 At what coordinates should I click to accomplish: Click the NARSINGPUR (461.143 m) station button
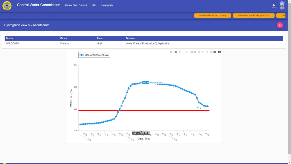pos(212,15)
